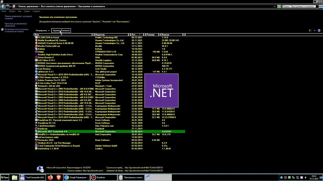
Task: Open the Вид menu
Action: 19,11
